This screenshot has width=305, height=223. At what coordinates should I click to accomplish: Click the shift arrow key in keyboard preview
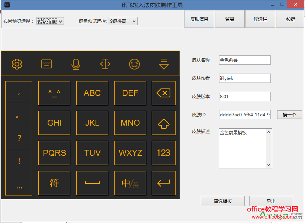point(164,123)
